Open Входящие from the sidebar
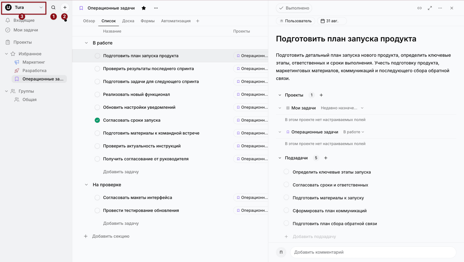This screenshot has height=262, width=464. (x=24, y=20)
